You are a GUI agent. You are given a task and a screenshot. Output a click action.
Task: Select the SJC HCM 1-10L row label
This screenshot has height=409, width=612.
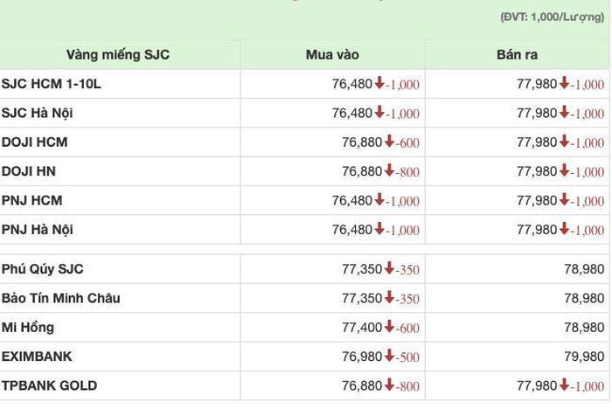coord(51,84)
